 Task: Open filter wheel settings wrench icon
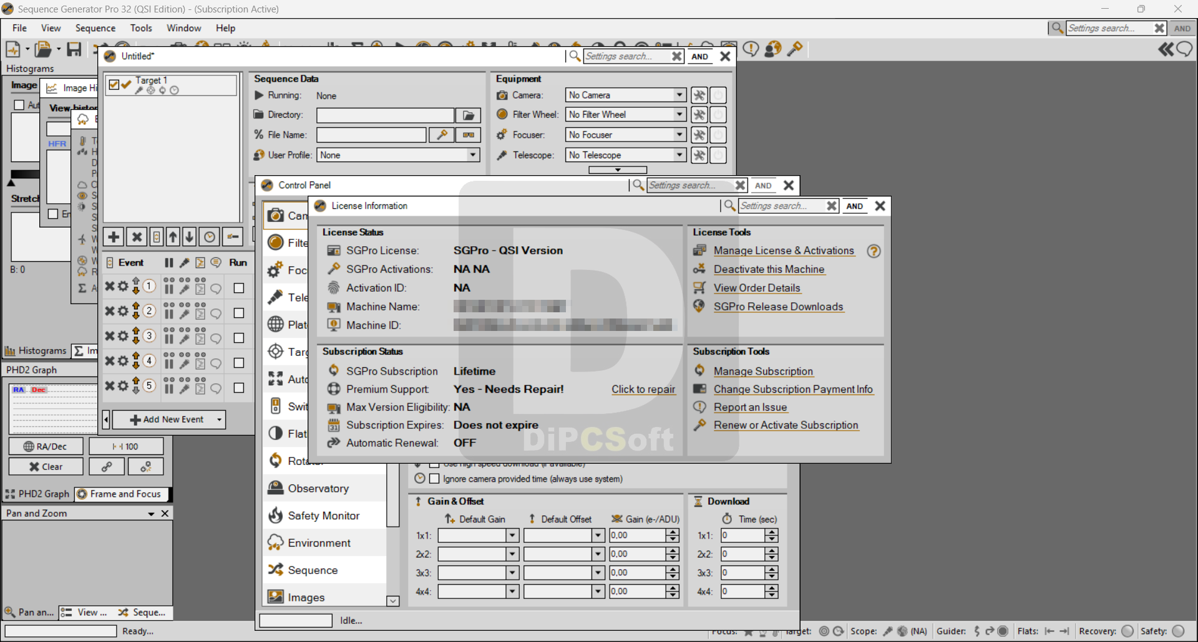[699, 115]
